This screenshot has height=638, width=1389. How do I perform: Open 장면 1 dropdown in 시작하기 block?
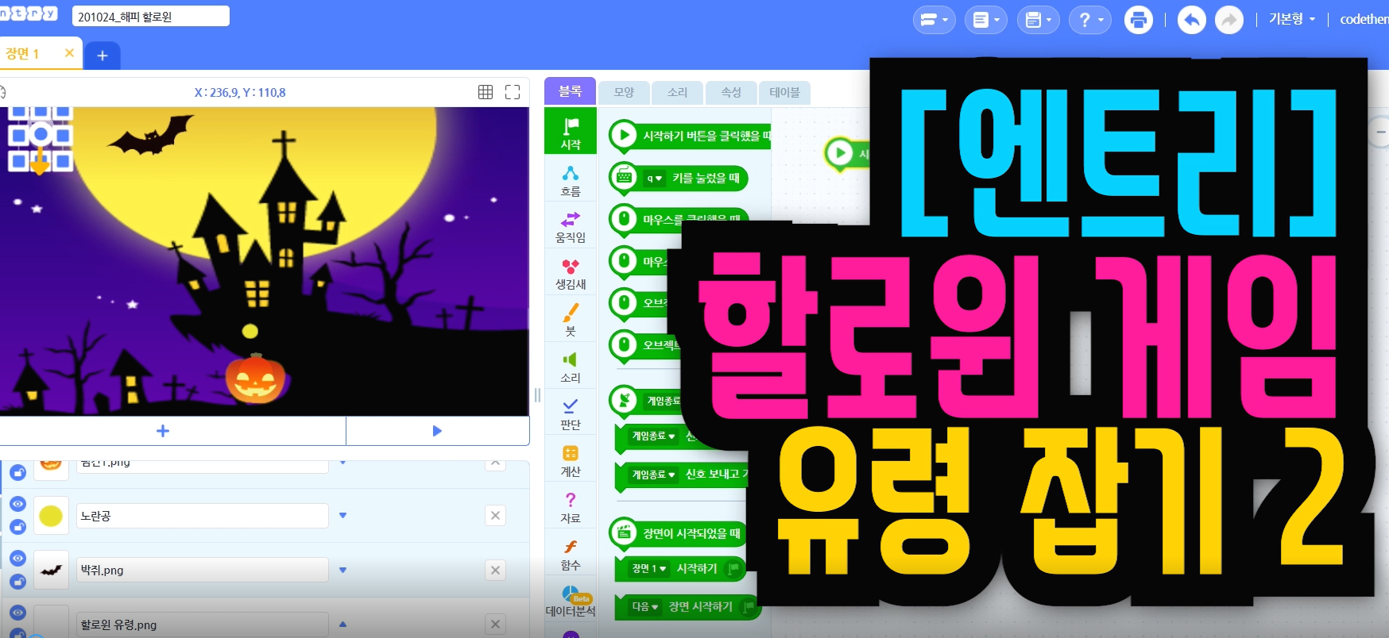[649, 569]
